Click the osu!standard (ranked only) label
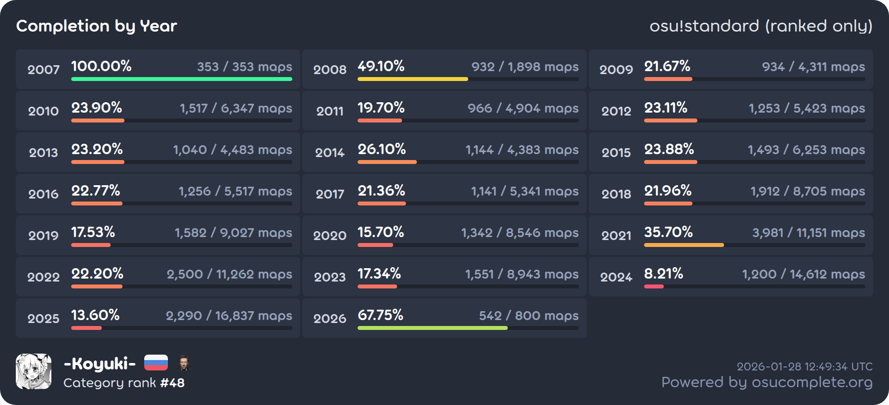The image size is (889, 405). tap(761, 26)
